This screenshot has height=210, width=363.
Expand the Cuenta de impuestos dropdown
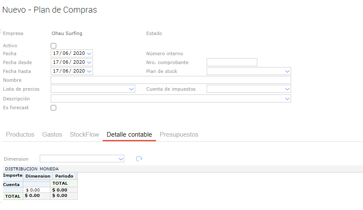click(x=287, y=89)
